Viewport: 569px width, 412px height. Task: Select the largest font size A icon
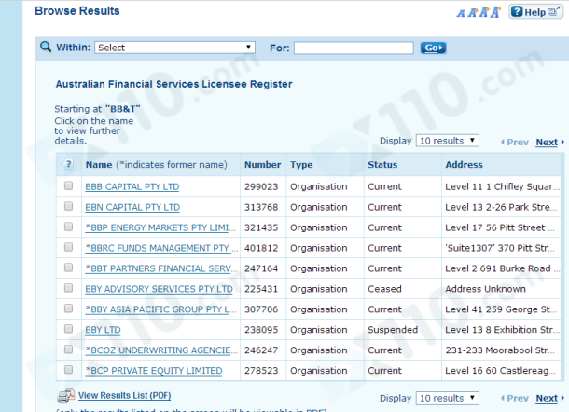pos(495,11)
